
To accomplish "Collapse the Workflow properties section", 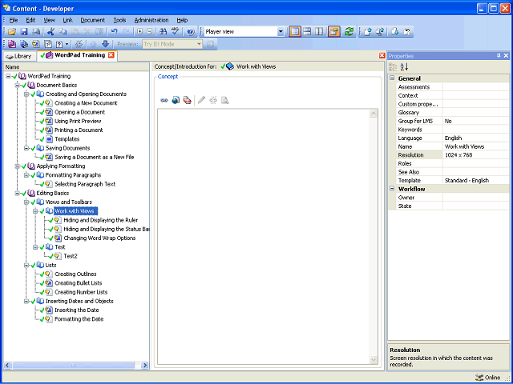I will coord(392,189).
